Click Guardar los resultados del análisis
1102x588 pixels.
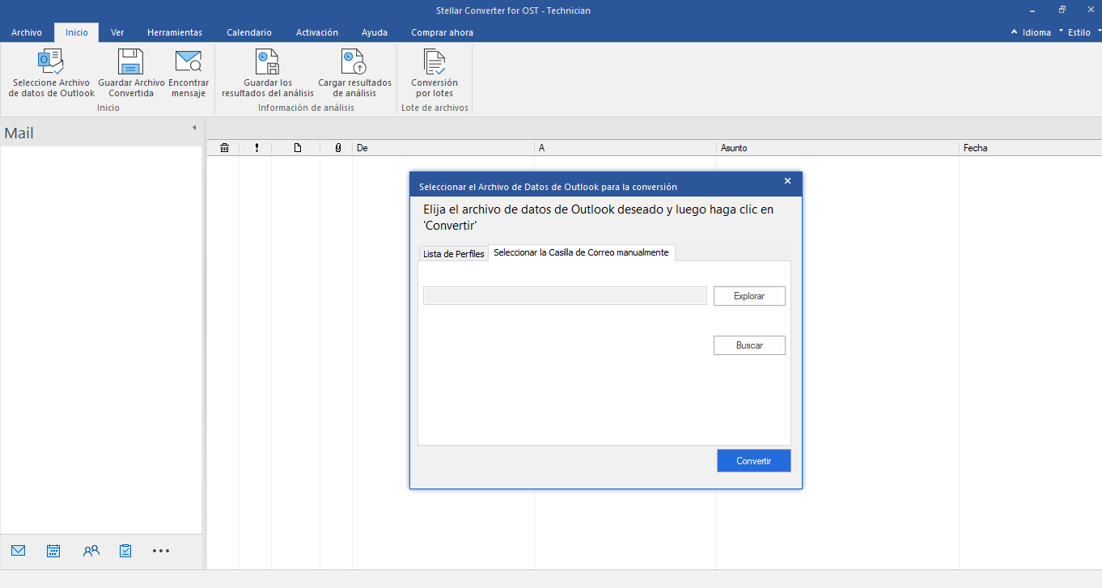click(x=268, y=62)
